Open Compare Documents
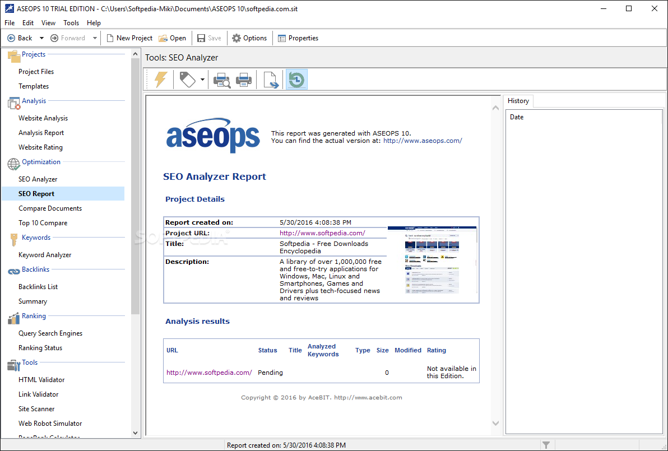The height and width of the screenshot is (451, 668). point(50,208)
